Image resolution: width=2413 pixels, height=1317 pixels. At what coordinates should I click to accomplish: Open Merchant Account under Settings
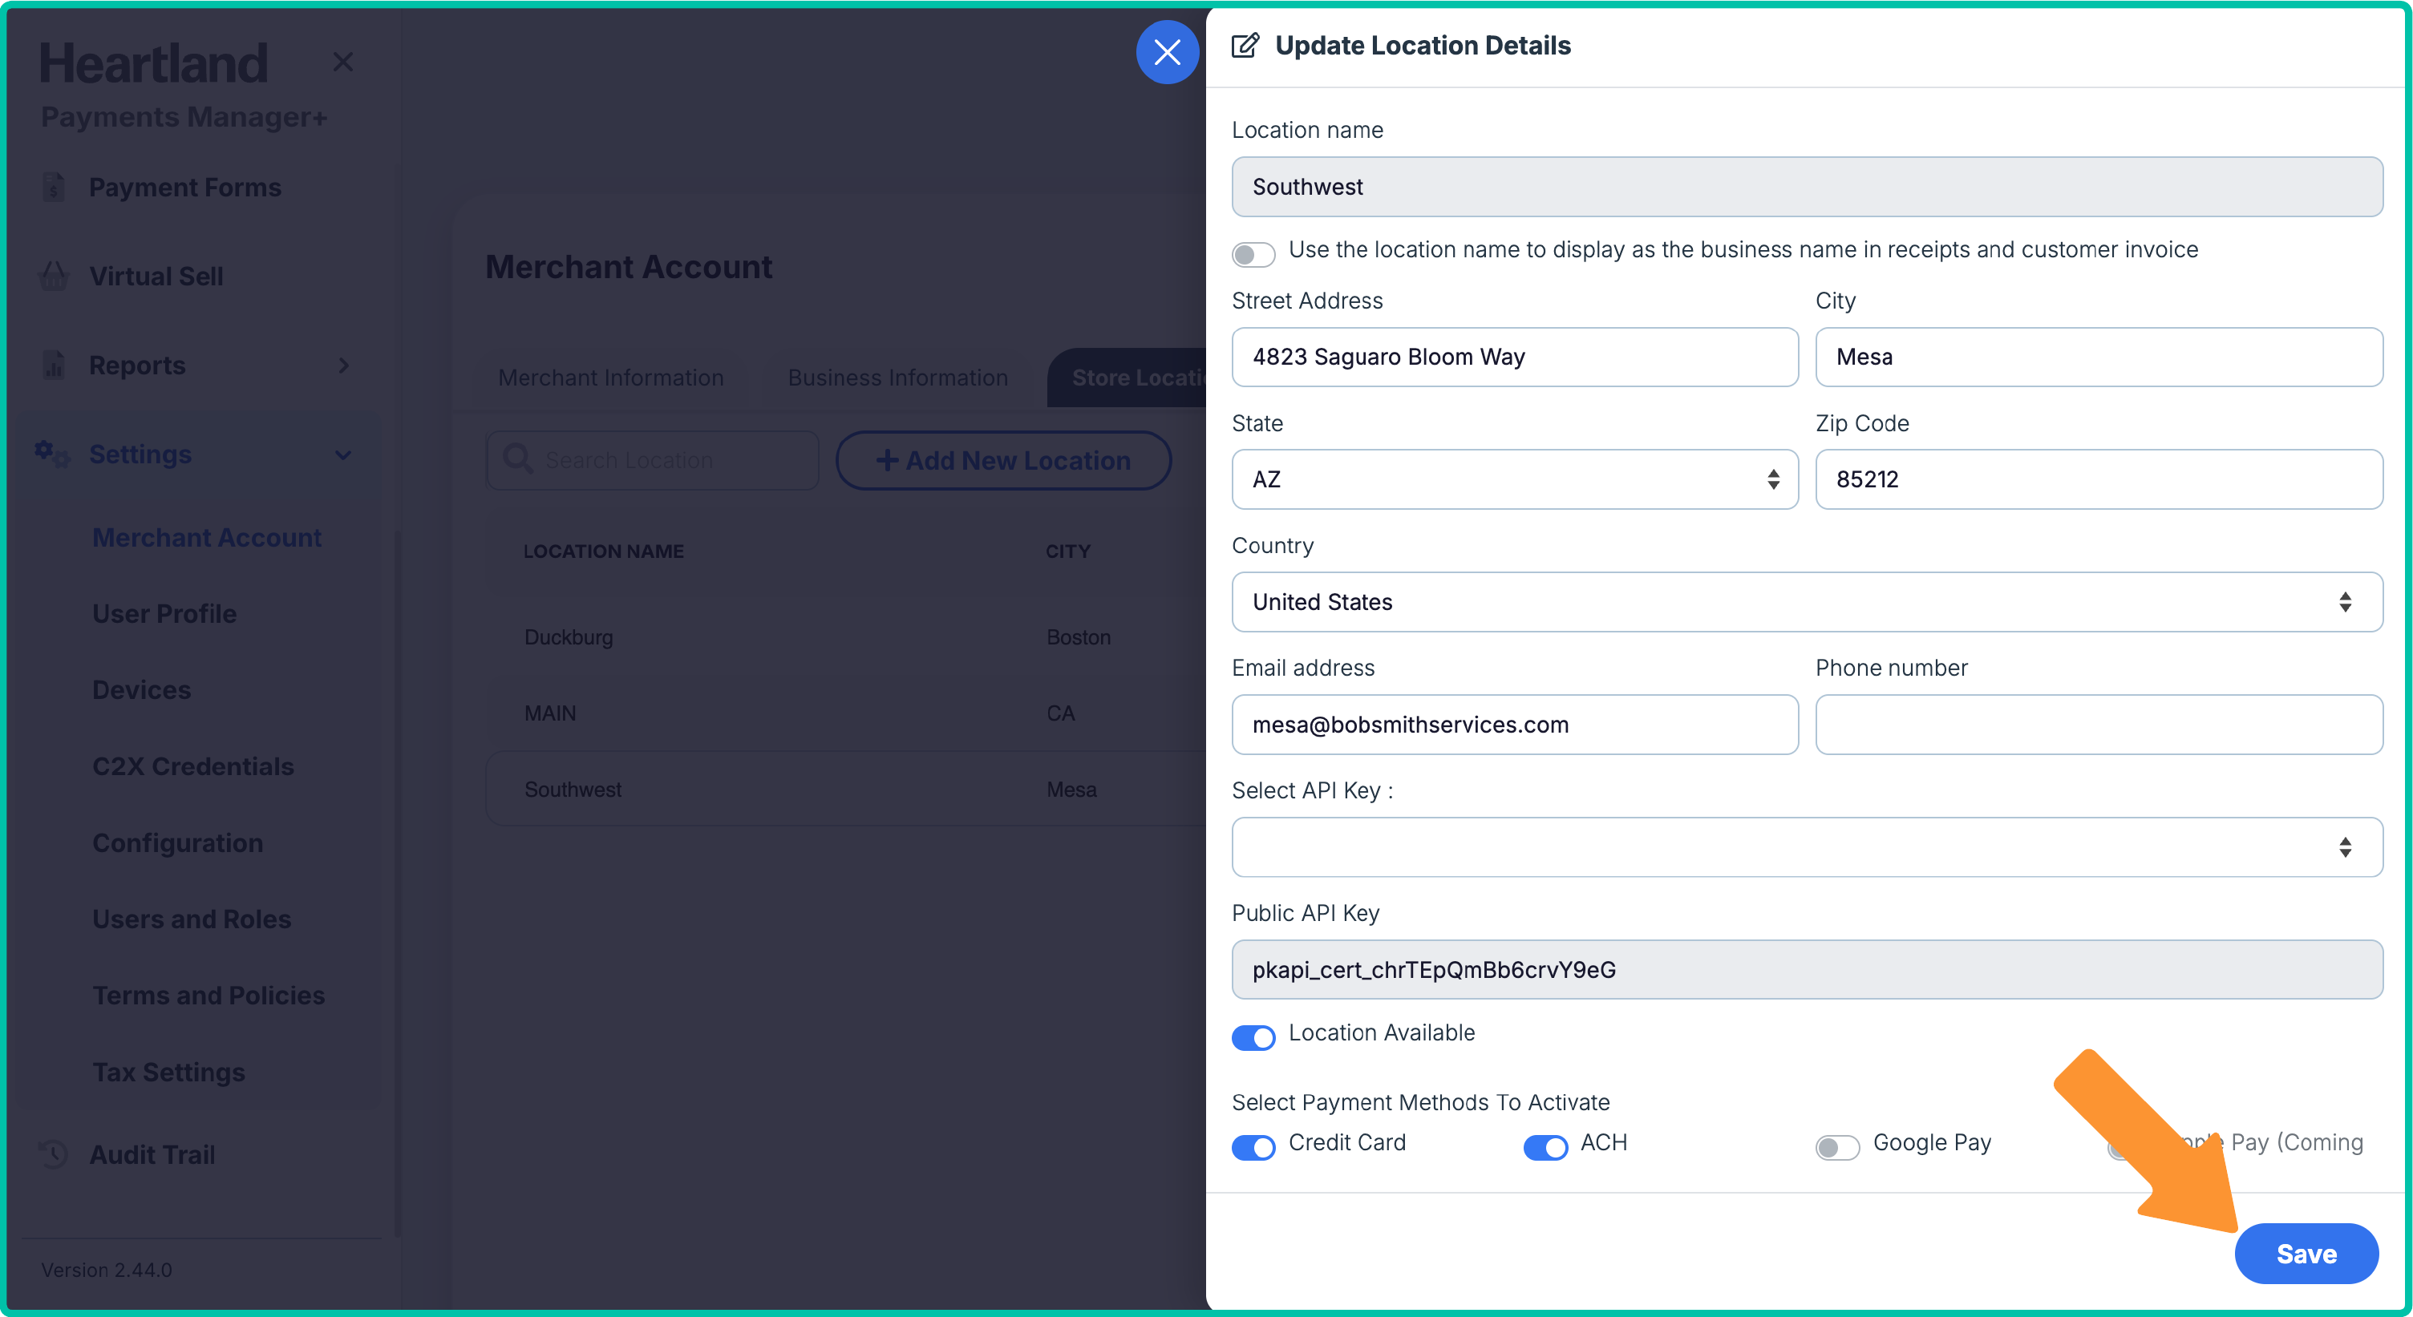click(x=207, y=537)
